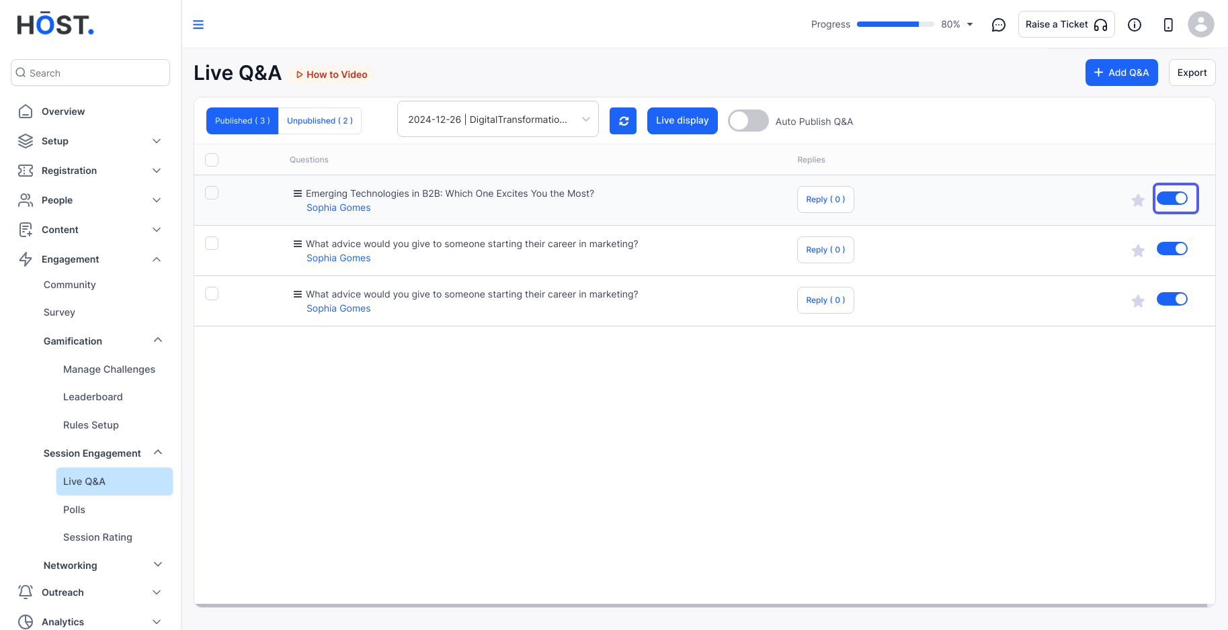1228x630 pixels.
Task: Toggle publish switch of second question
Action: pyautogui.click(x=1172, y=249)
